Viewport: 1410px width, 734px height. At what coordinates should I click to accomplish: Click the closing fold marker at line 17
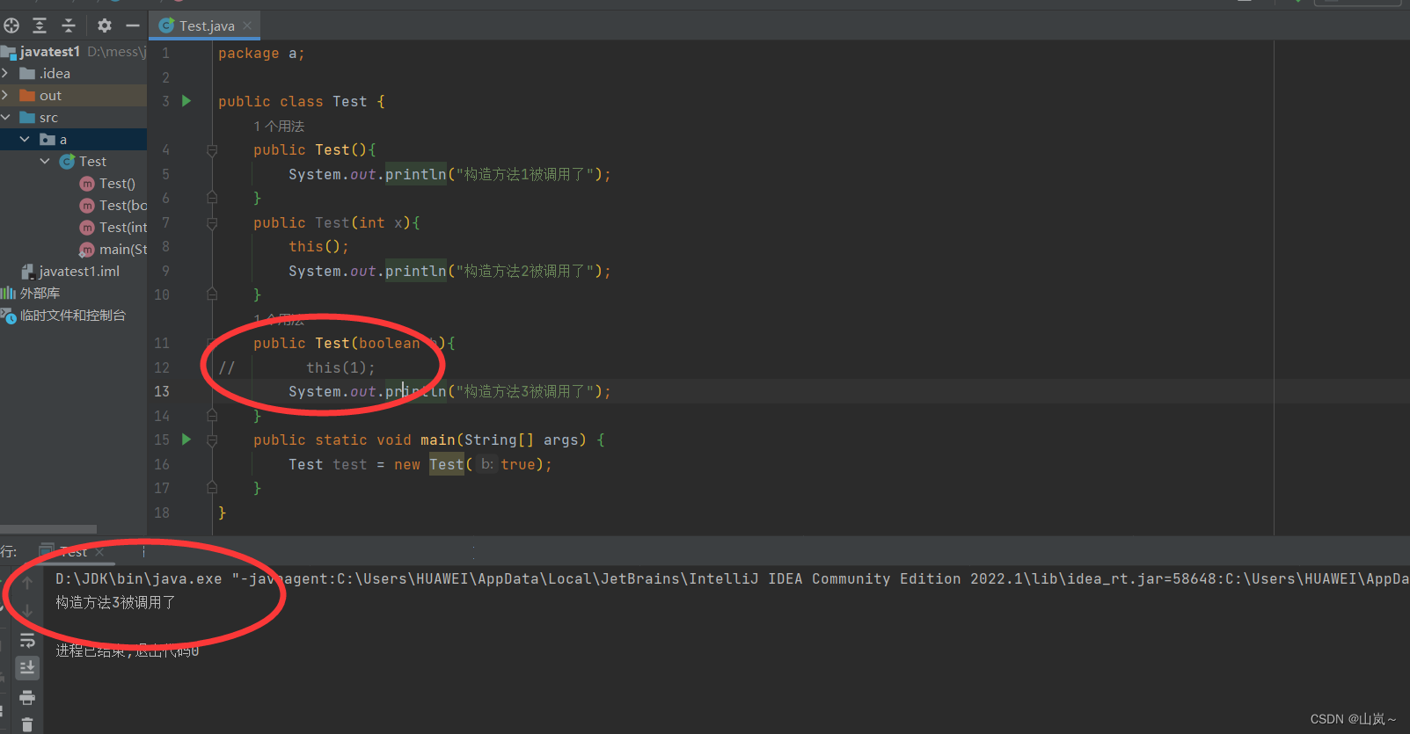(x=212, y=487)
